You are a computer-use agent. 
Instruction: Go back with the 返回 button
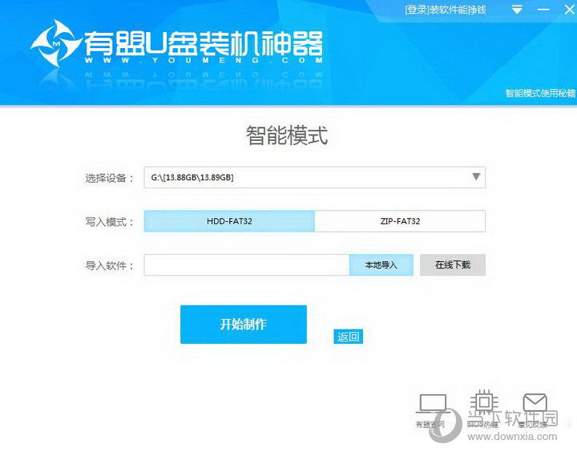(348, 337)
